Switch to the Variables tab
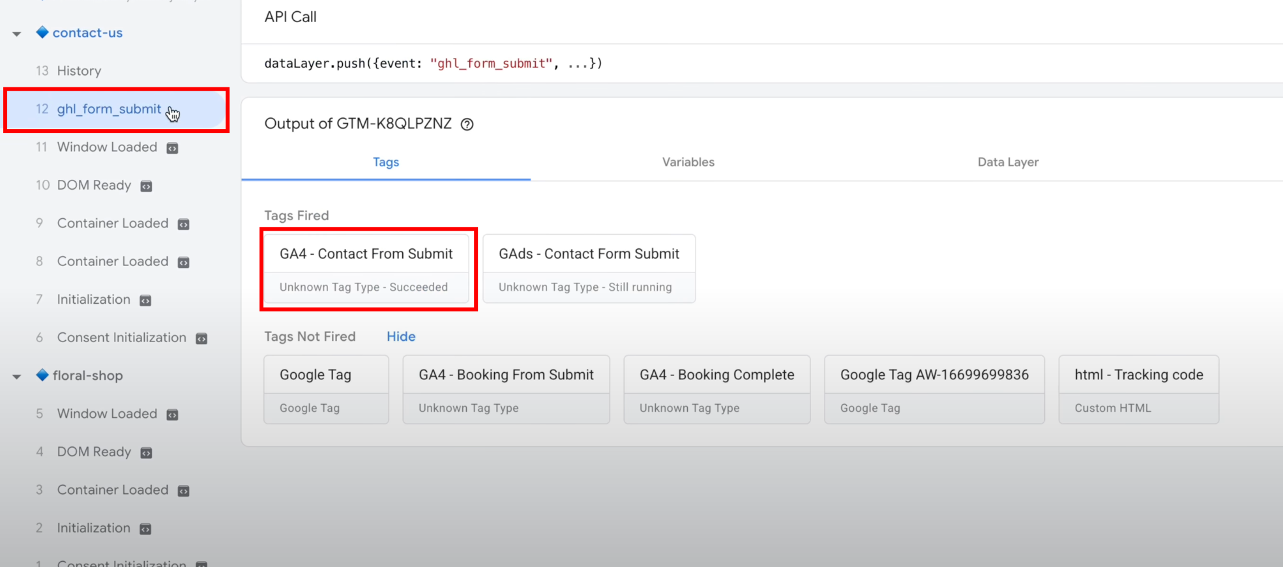The height and width of the screenshot is (567, 1283). [x=688, y=162]
